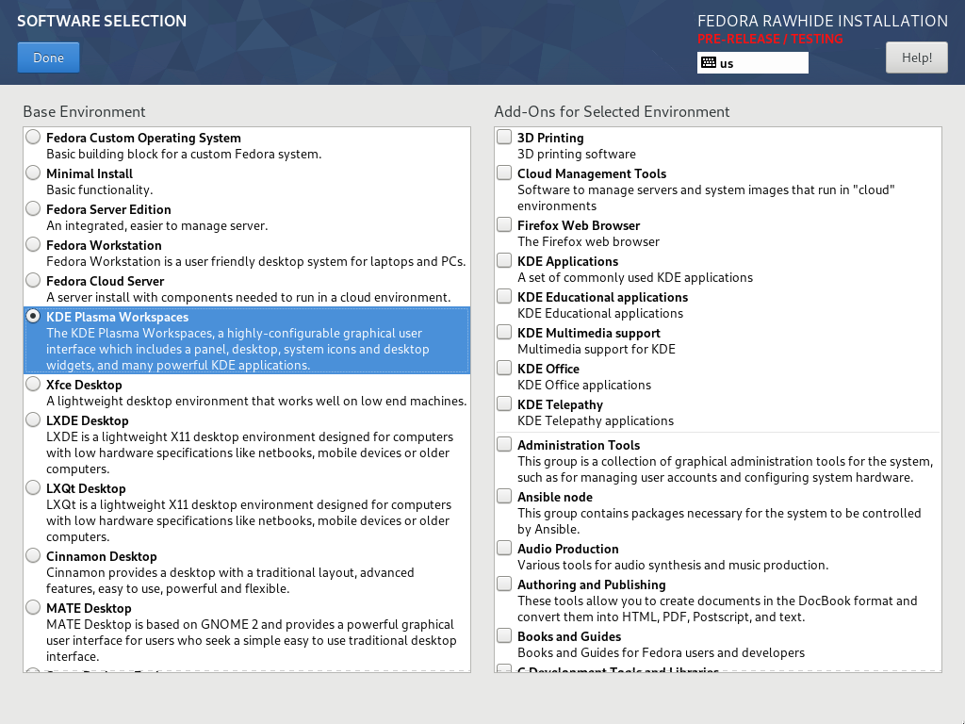This screenshot has height=724, width=965.
Task: Click "KDE Office applications" description
Action: click(x=583, y=385)
